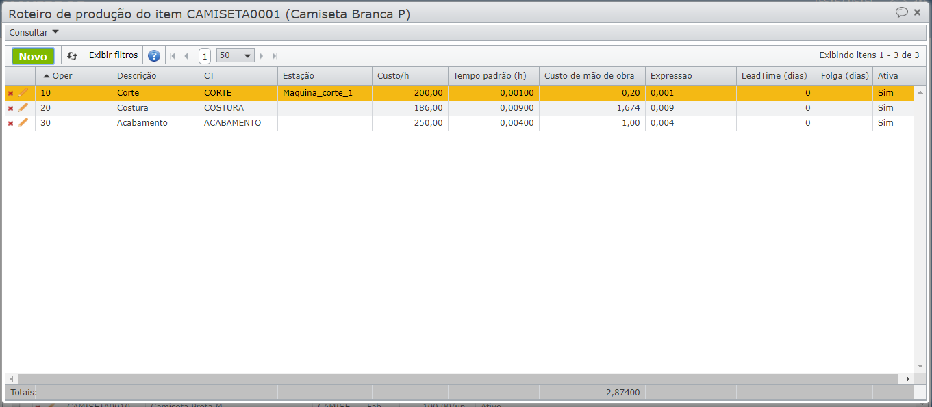Edit the Costura operation with pencil icon
Viewport: 932px width, 407px height.
pyautogui.click(x=23, y=107)
